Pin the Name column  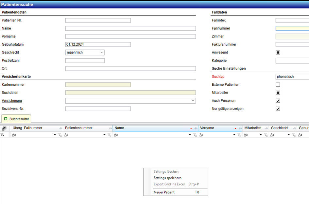point(196,128)
